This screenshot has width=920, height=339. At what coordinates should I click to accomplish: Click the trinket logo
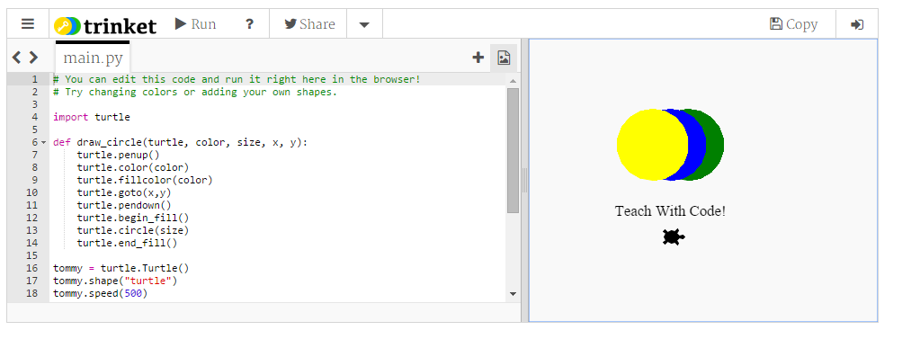105,25
